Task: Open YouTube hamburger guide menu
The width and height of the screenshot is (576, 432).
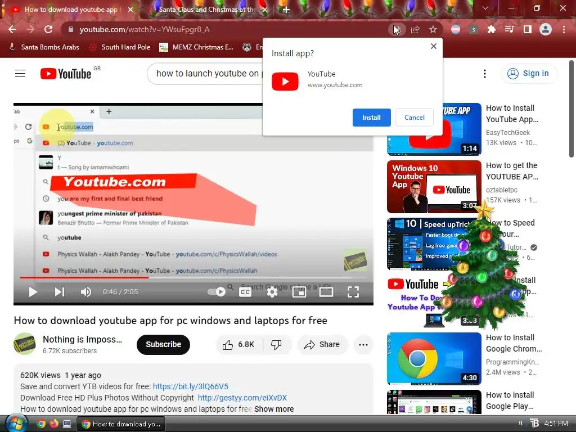Action: point(20,74)
